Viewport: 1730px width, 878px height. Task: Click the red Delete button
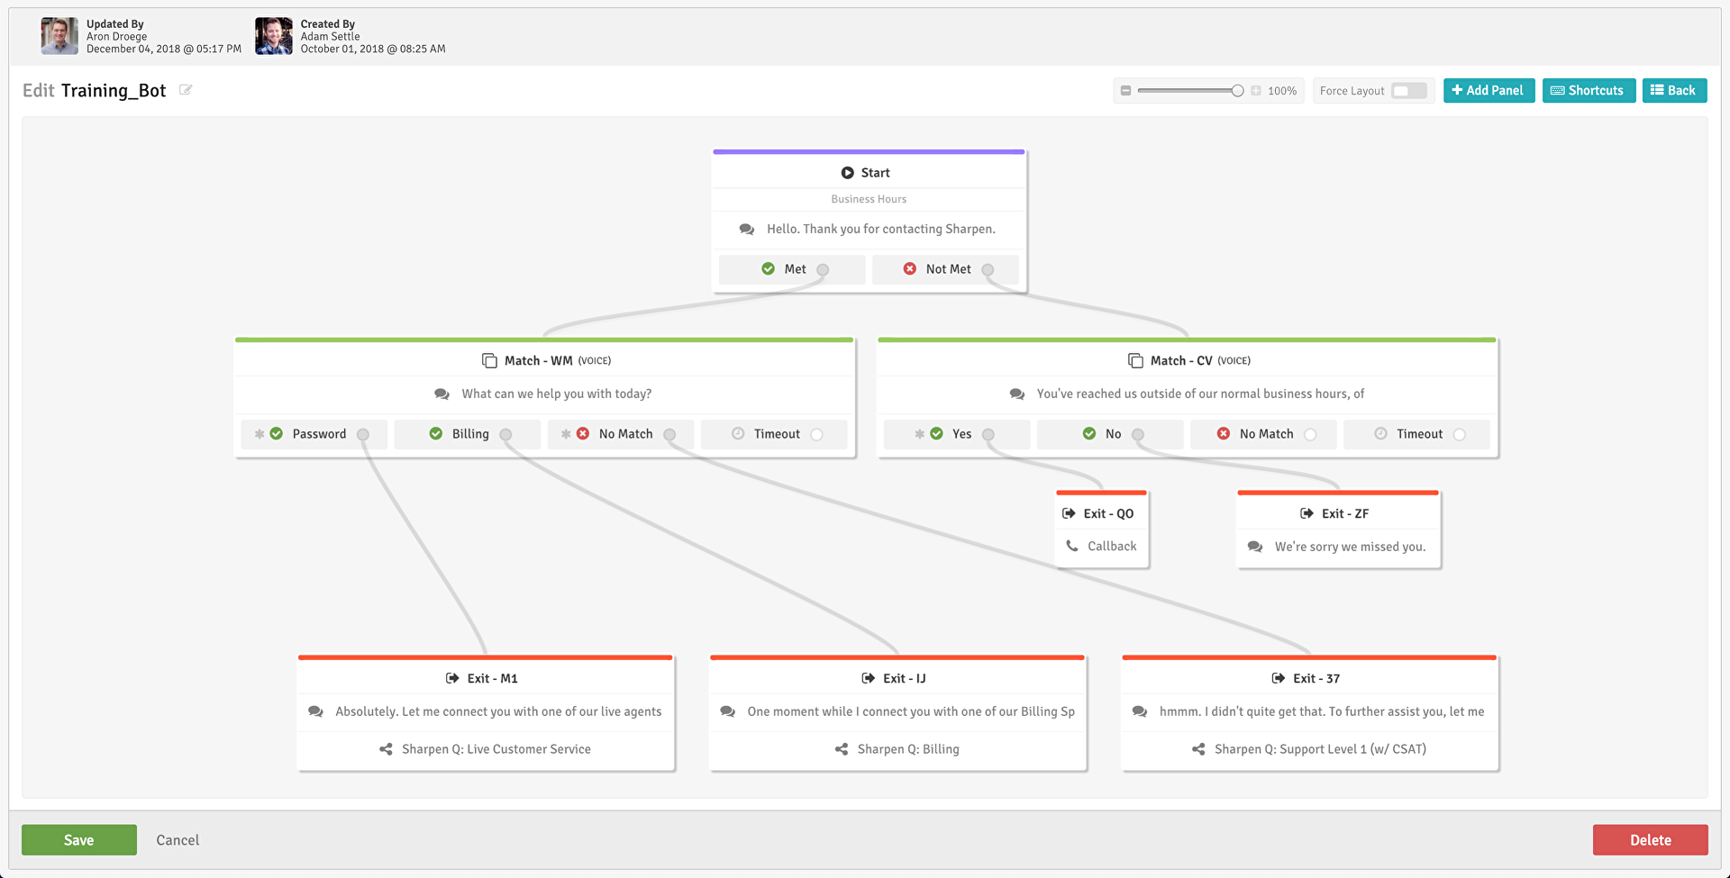pos(1650,839)
